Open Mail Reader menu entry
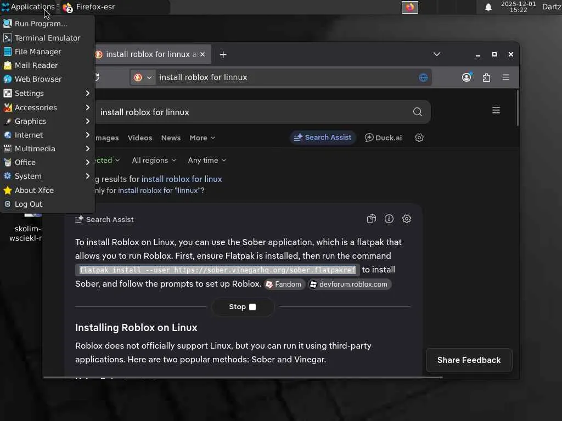The height and width of the screenshot is (421, 562). tap(47, 65)
